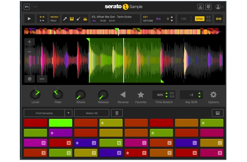Trigger the pad labeled H
Image resolution: width=247 pixels, height=162 pixels.
pos(35,143)
